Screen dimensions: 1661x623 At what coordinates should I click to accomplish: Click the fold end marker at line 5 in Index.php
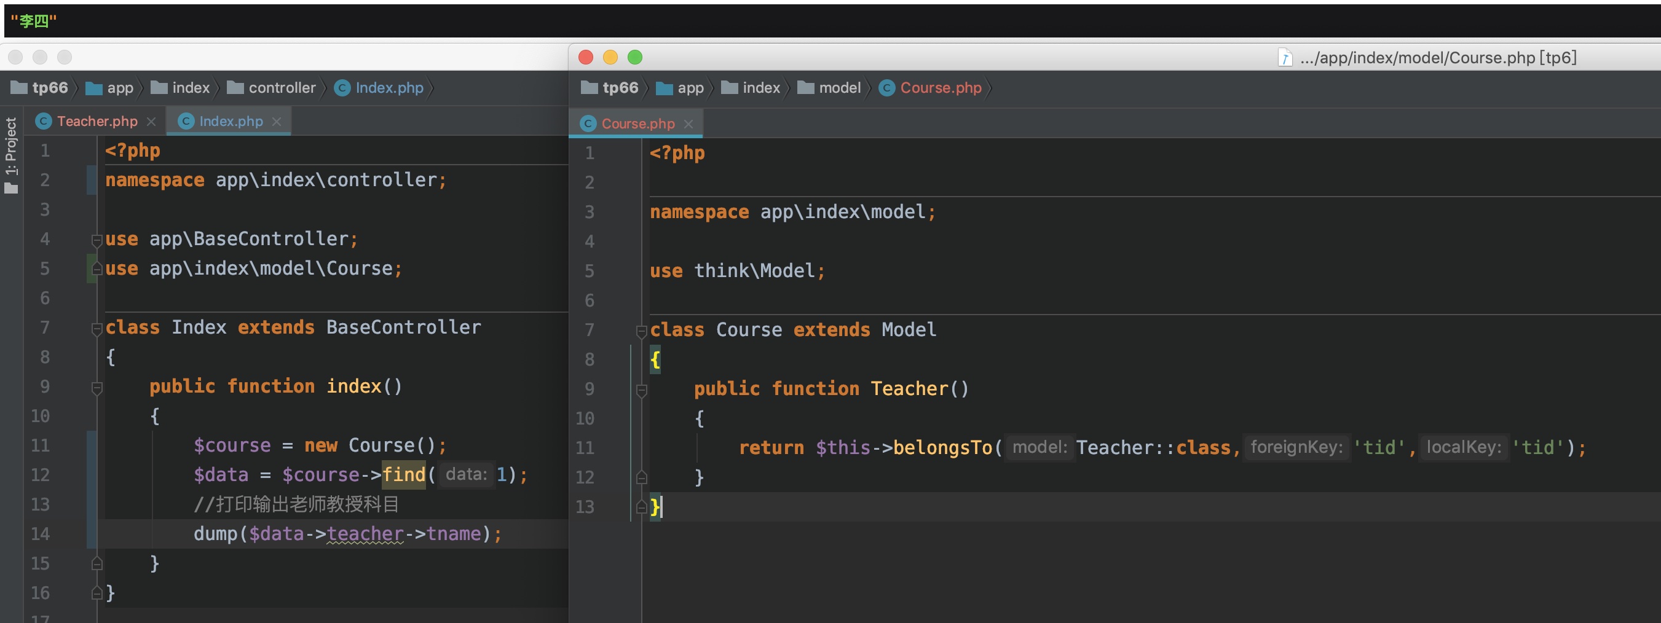tap(97, 268)
